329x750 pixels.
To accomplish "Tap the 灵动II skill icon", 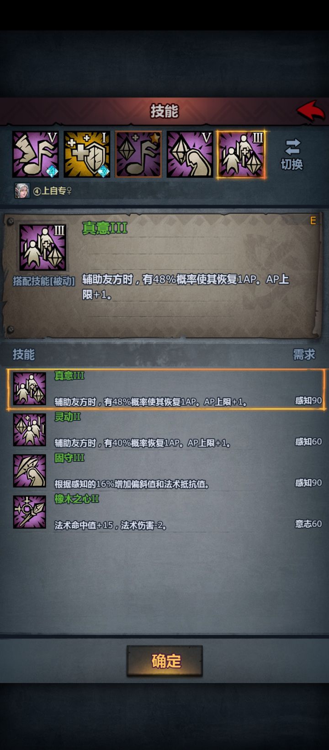I will (x=29, y=430).
